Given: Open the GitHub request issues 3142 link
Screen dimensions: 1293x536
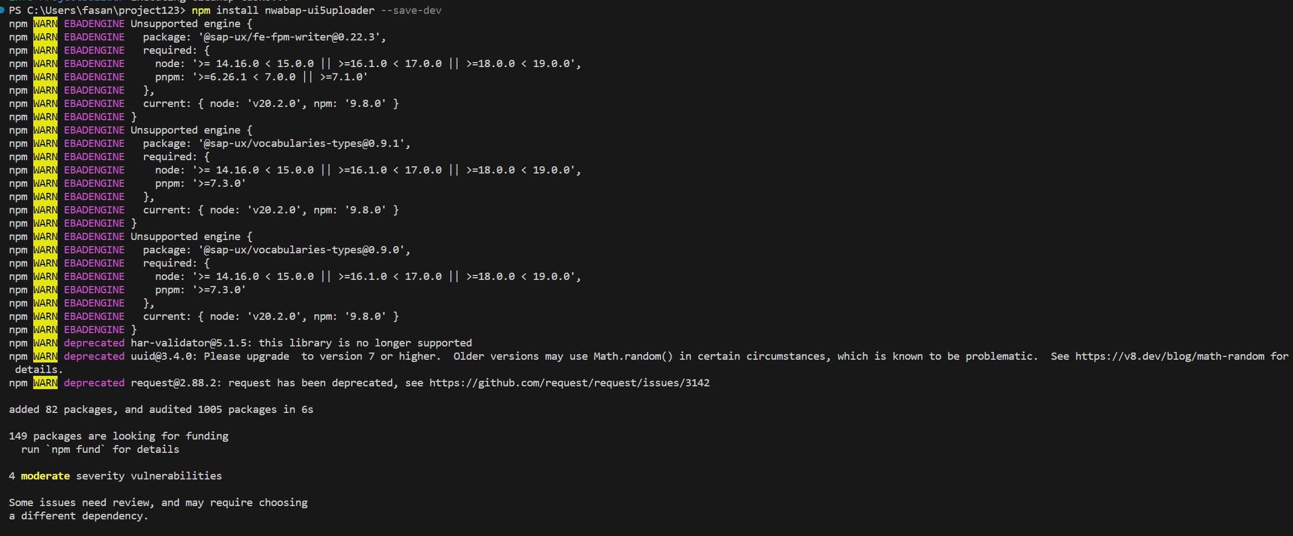Looking at the screenshot, I should pyautogui.click(x=569, y=383).
